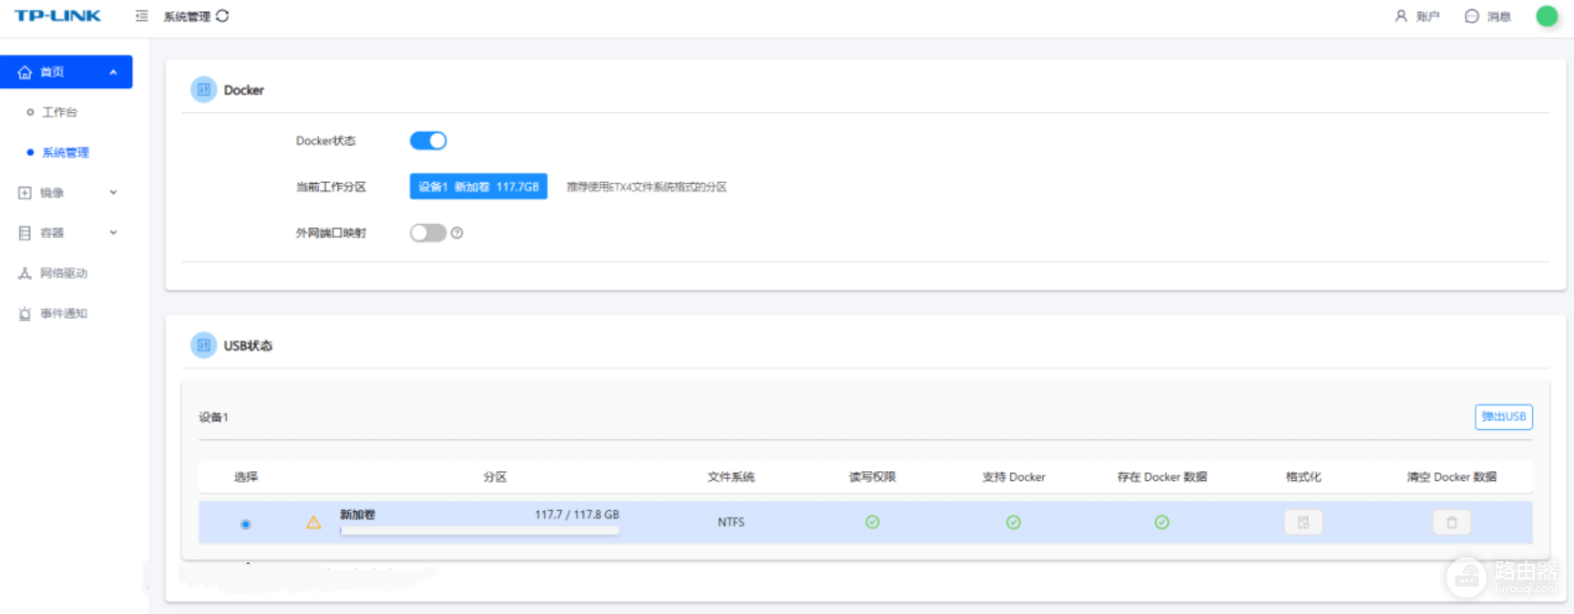1574x614 pixels.
Task: Click the warning triangle on 新加卷
Action: (x=313, y=522)
